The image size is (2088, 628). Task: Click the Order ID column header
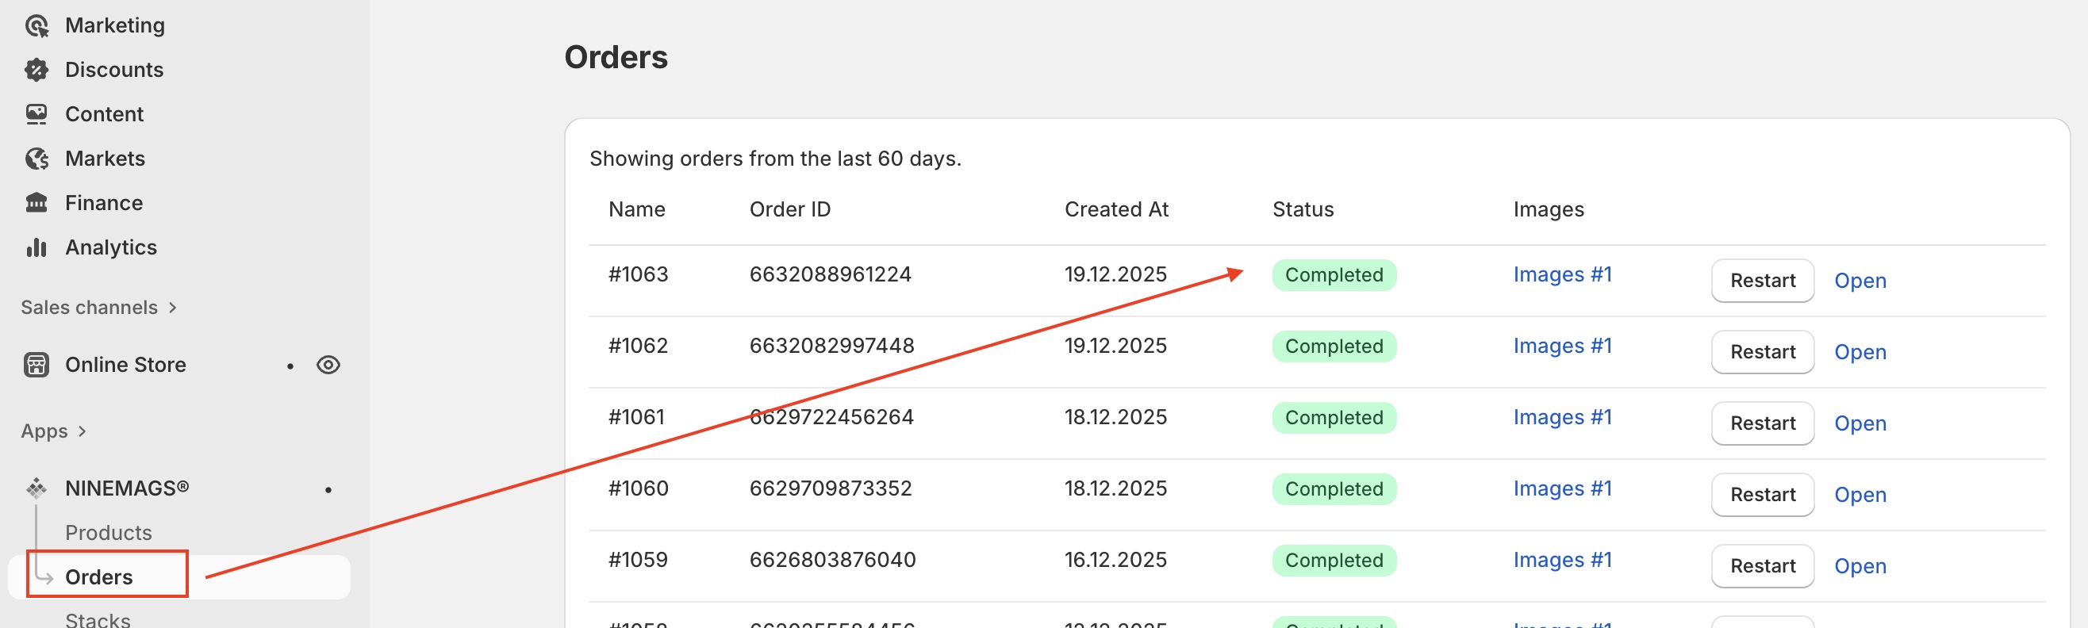789,209
